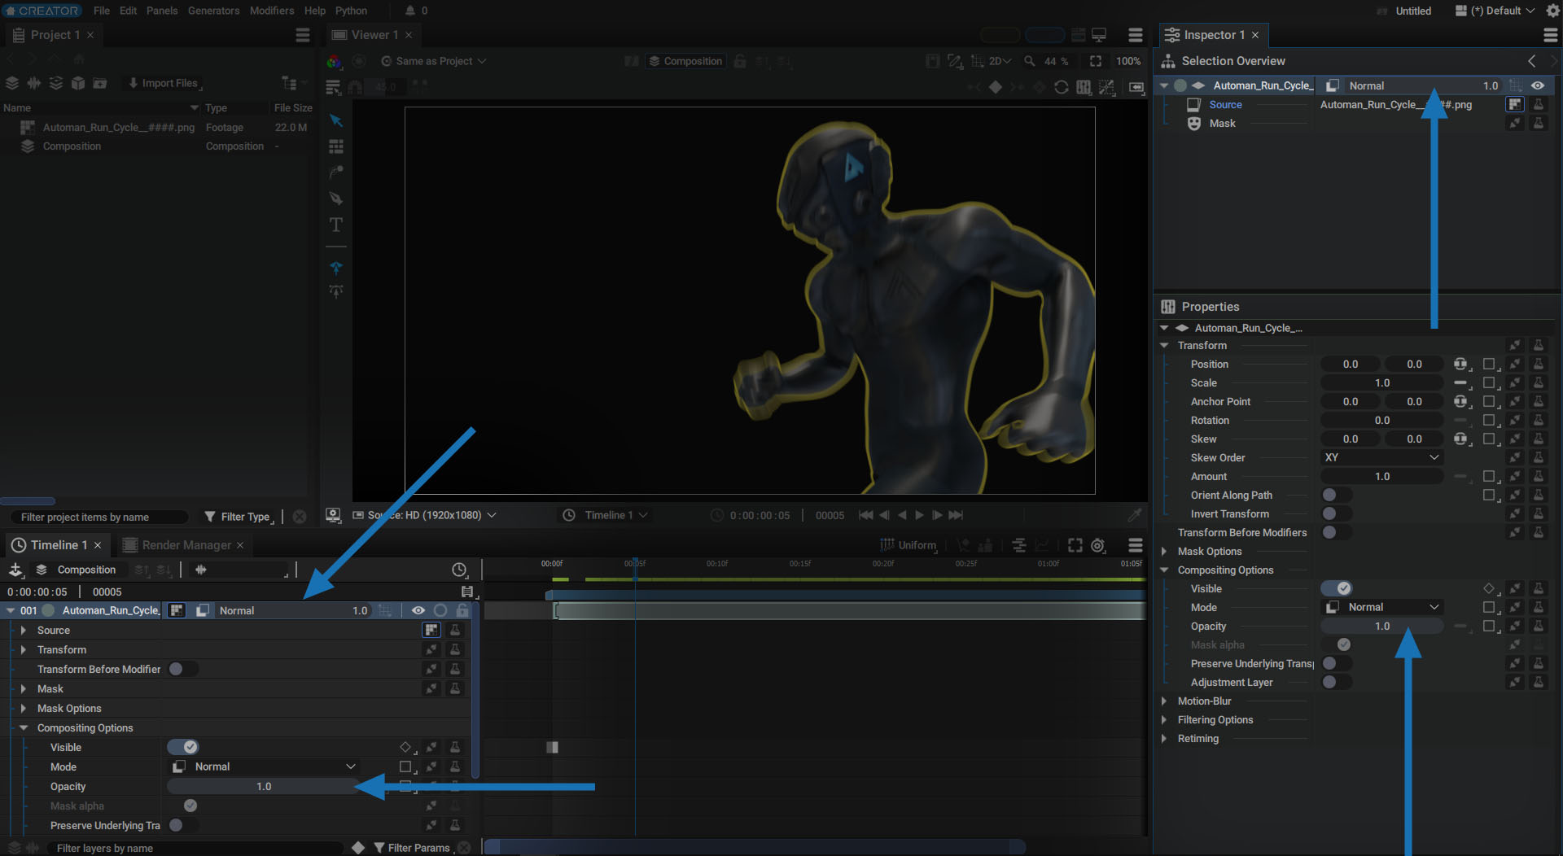Click the Composition button in viewer header

pos(685,61)
